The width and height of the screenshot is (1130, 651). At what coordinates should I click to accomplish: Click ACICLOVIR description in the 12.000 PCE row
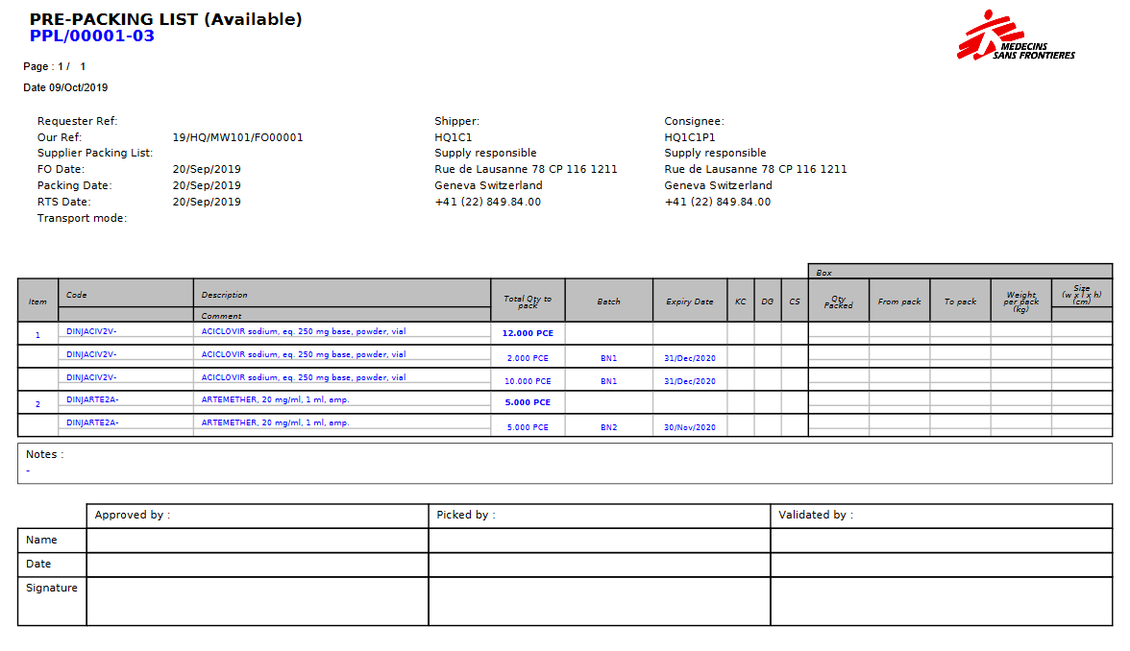pos(304,331)
